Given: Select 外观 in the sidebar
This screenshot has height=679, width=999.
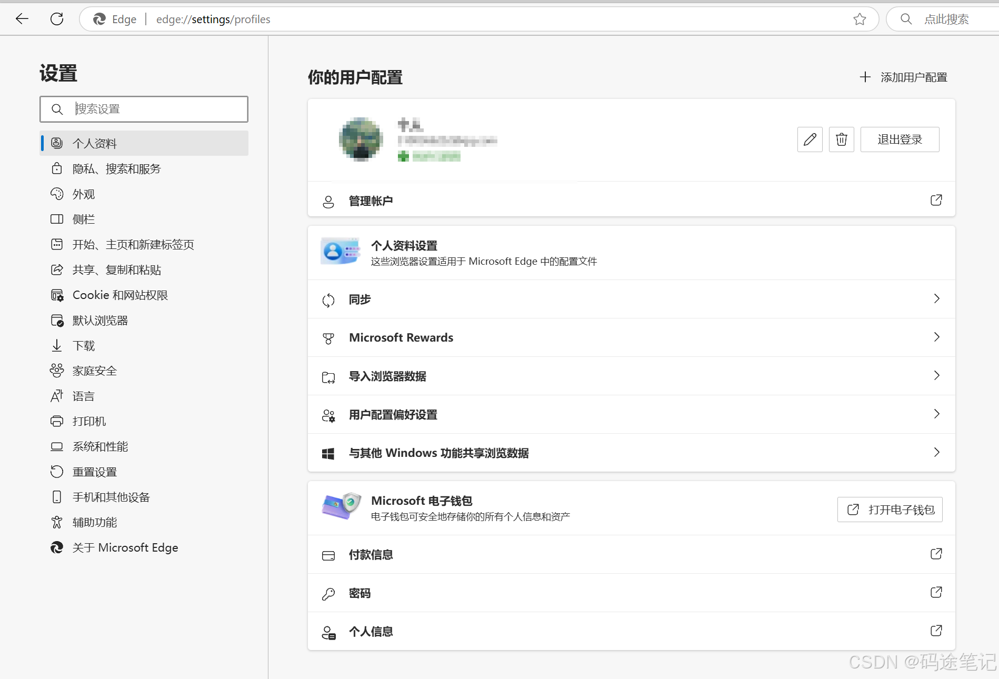Looking at the screenshot, I should pos(144,194).
